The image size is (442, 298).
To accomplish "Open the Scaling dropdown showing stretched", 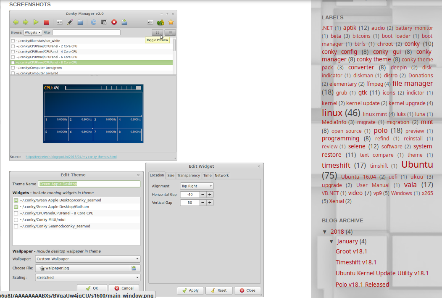I will click(88, 277).
